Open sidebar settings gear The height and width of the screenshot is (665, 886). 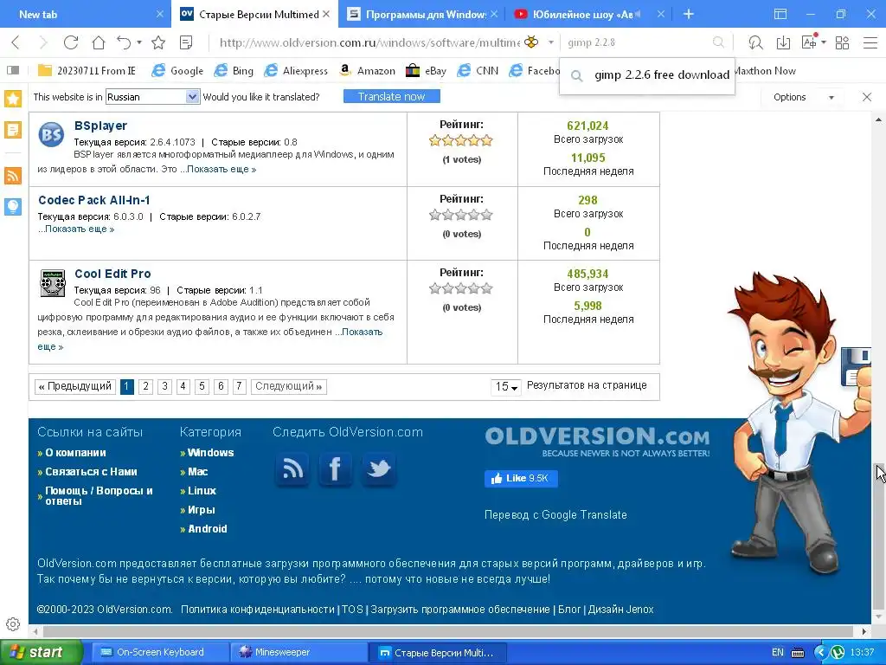pyautogui.click(x=12, y=624)
